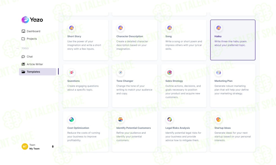Open the Short Story template icon
The image size is (276, 165).
(71, 28)
